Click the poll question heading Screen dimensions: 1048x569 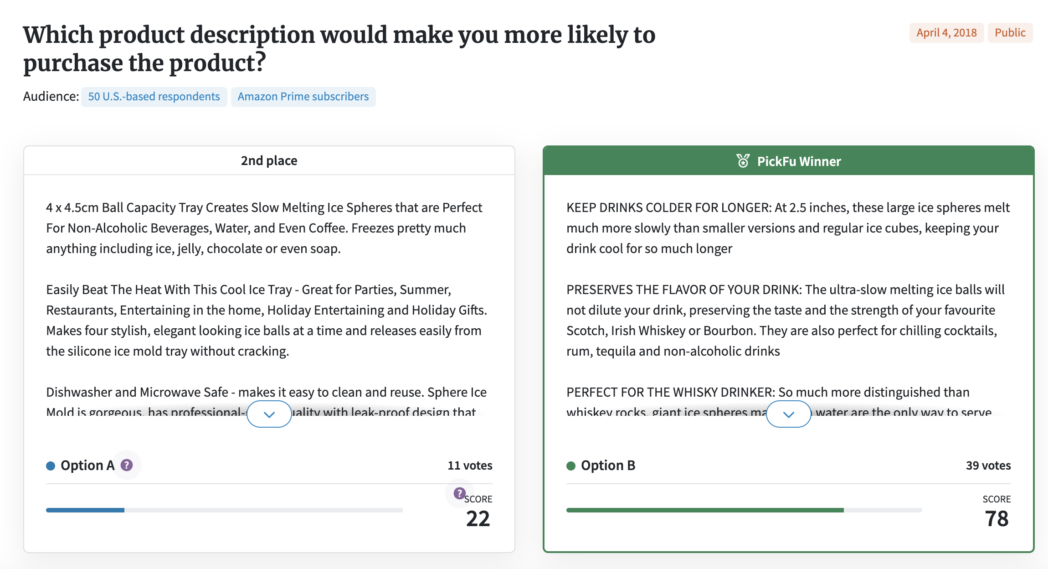click(339, 48)
